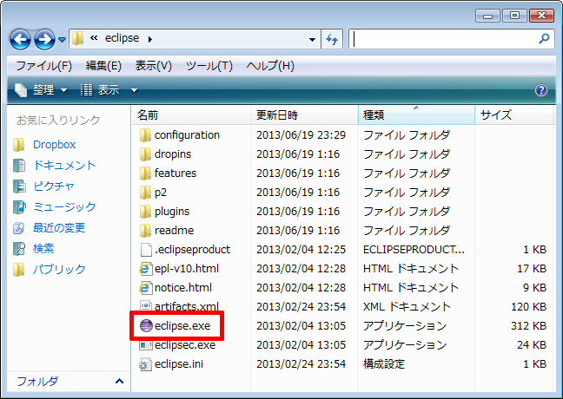Select the epl-v10.html file icon
Viewport: 563px width, 399px height.
point(145,269)
